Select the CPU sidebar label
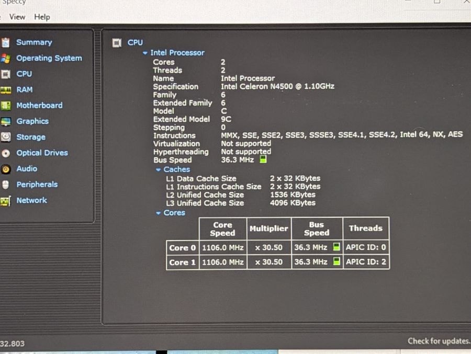Viewport: 471px width, 354px height. [24, 74]
